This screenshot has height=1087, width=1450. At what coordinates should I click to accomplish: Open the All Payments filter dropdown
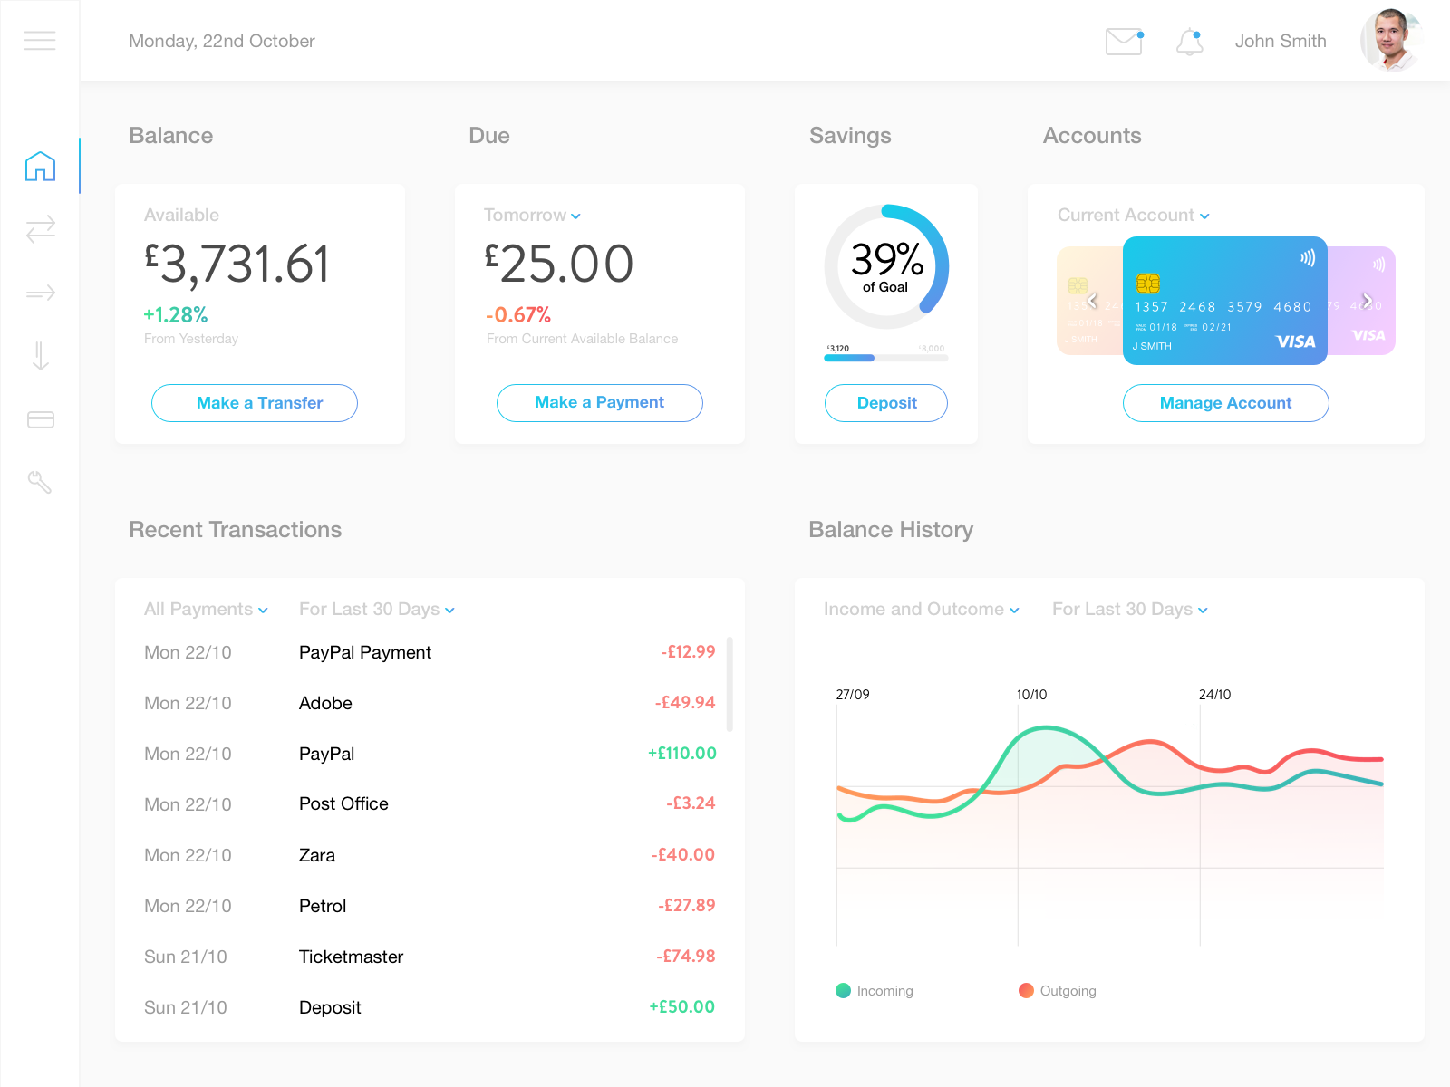206,610
